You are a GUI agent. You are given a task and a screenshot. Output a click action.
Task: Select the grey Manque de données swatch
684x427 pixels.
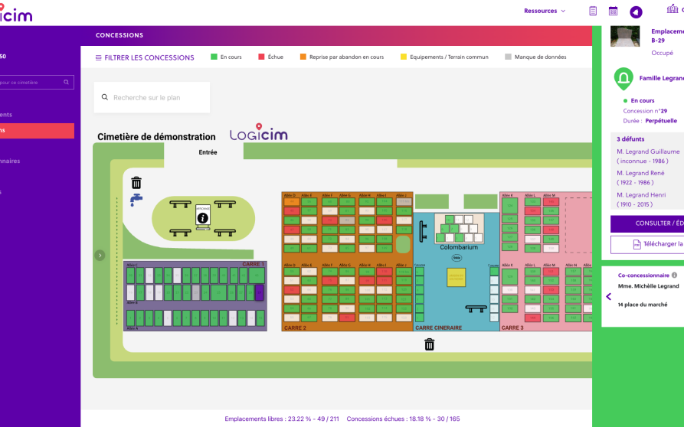tap(508, 57)
